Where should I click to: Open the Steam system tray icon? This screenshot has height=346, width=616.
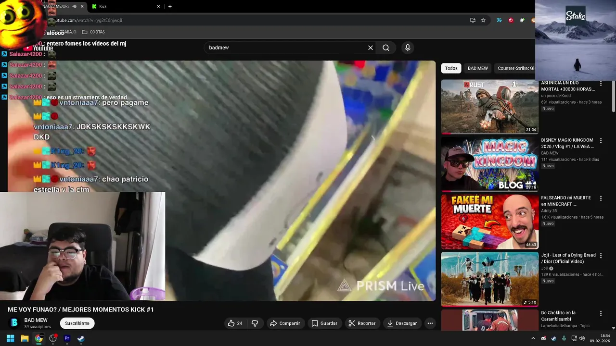[553, 338]
